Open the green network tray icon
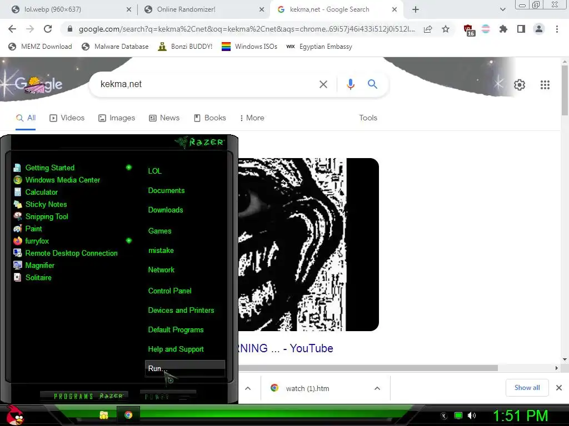Screen dimensions: 569x426 [x=458, y=415]
